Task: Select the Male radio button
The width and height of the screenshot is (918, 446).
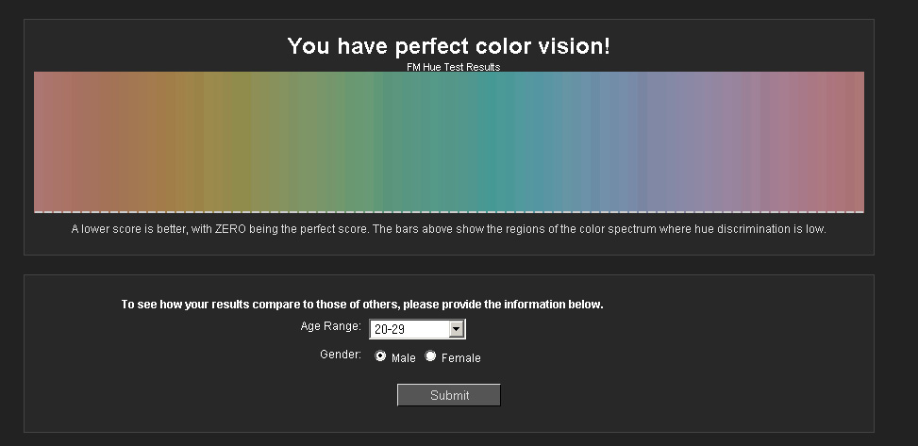Action: point(380,356)
